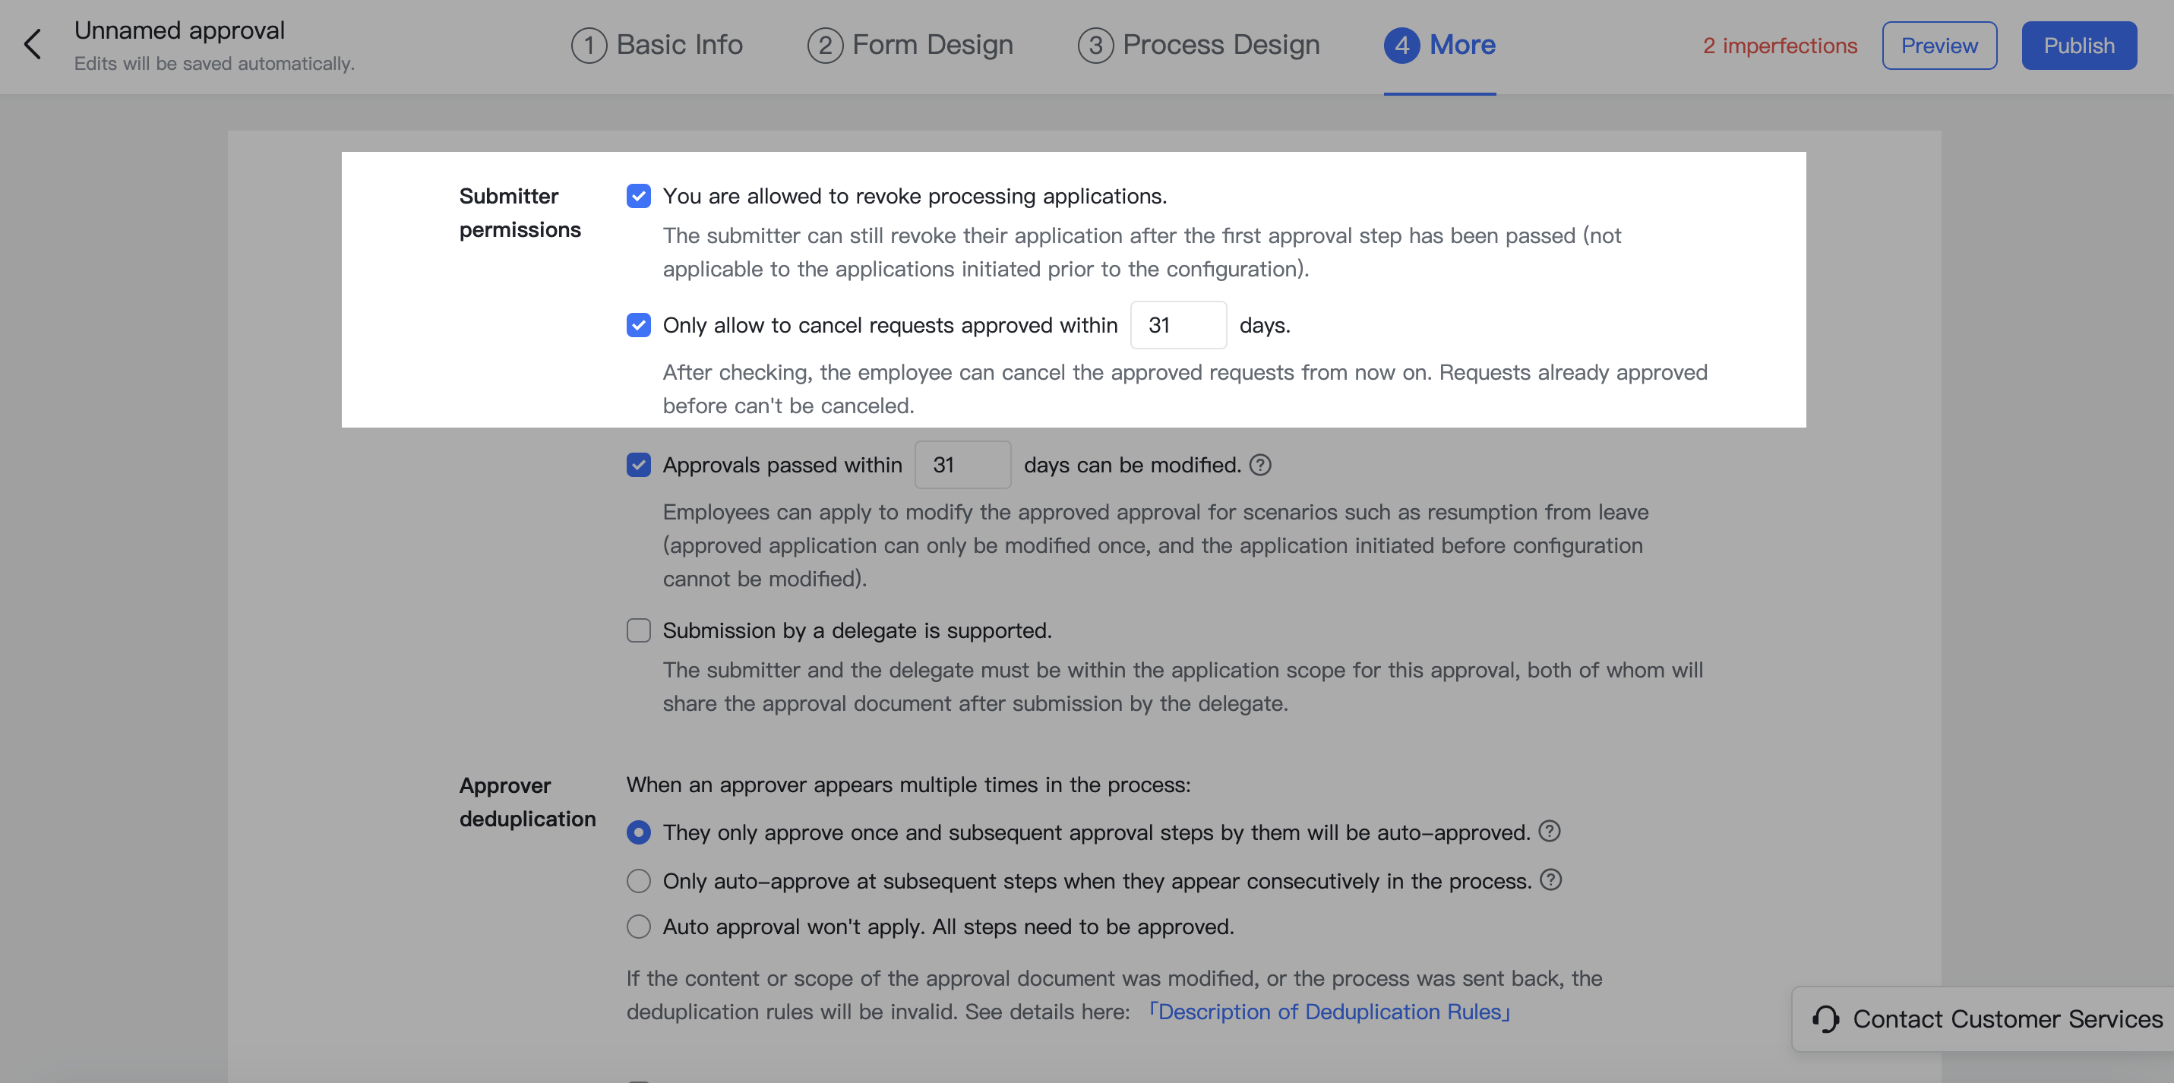Click the back arrow to leave the approval editor
2174x1083 pixels.
[x=33, y=44]
